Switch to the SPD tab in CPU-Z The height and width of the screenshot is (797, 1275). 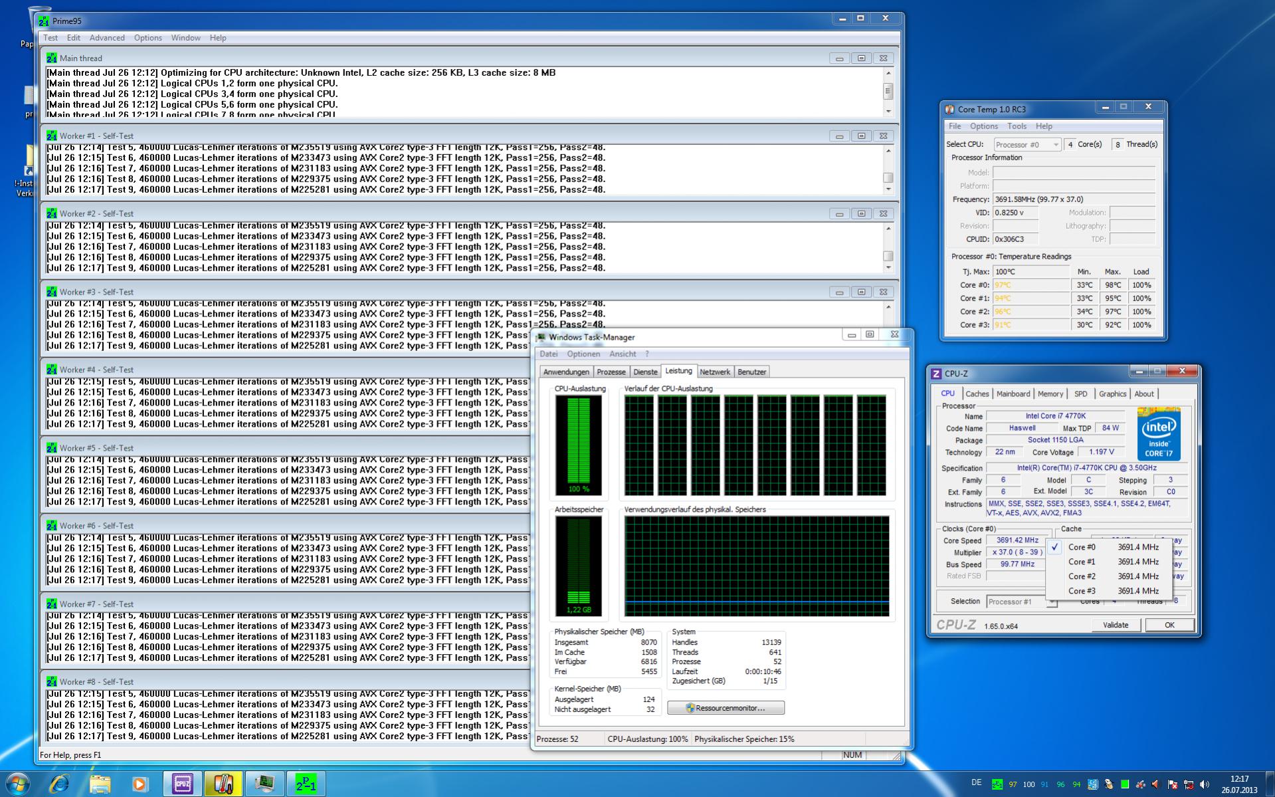pyautogui.click(x=1081, y=394)
